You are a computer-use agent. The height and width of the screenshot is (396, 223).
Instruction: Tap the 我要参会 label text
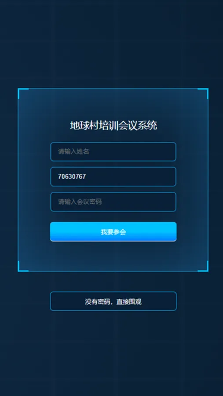tap(113, 232)
